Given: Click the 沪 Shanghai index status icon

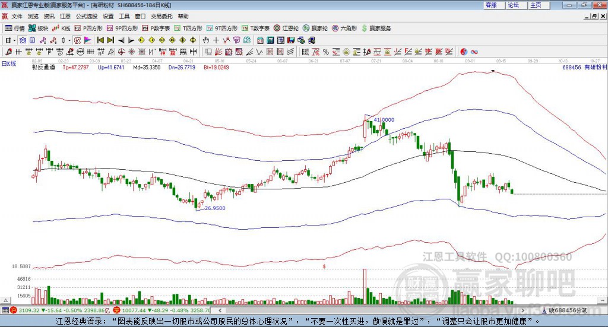Looking at the screenshot, I should click(14, 310).
